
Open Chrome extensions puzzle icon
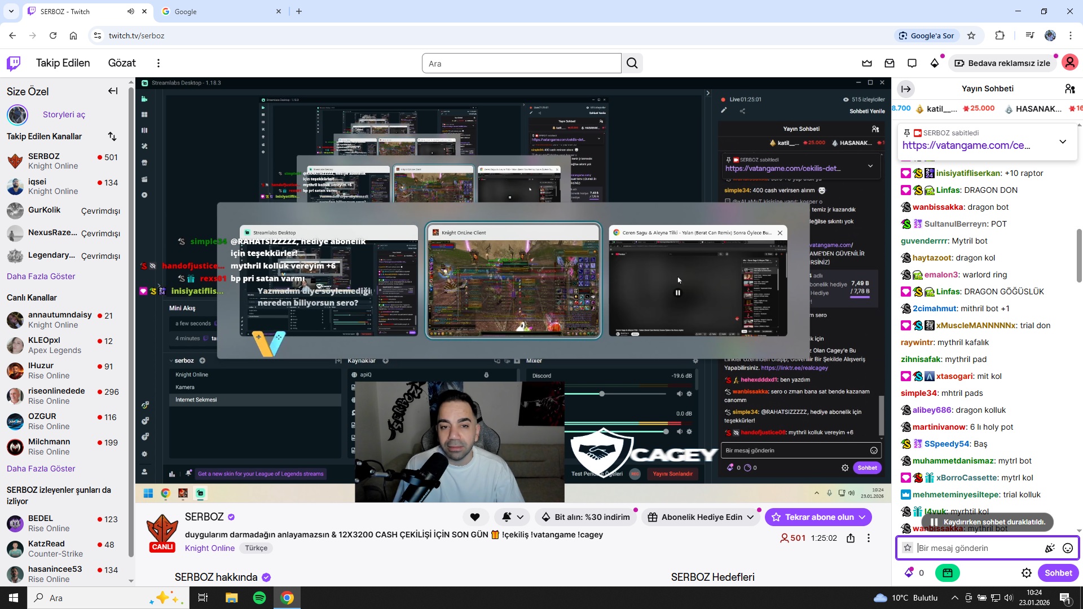(1000, 36)
